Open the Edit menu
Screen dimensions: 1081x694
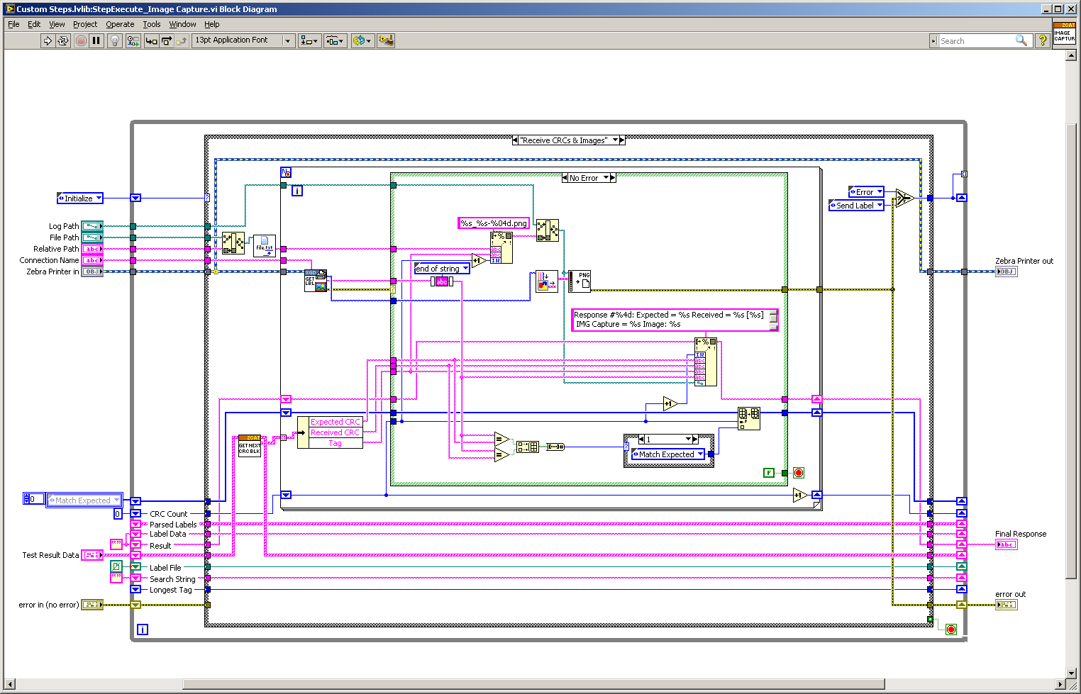(x=34, y=24)
